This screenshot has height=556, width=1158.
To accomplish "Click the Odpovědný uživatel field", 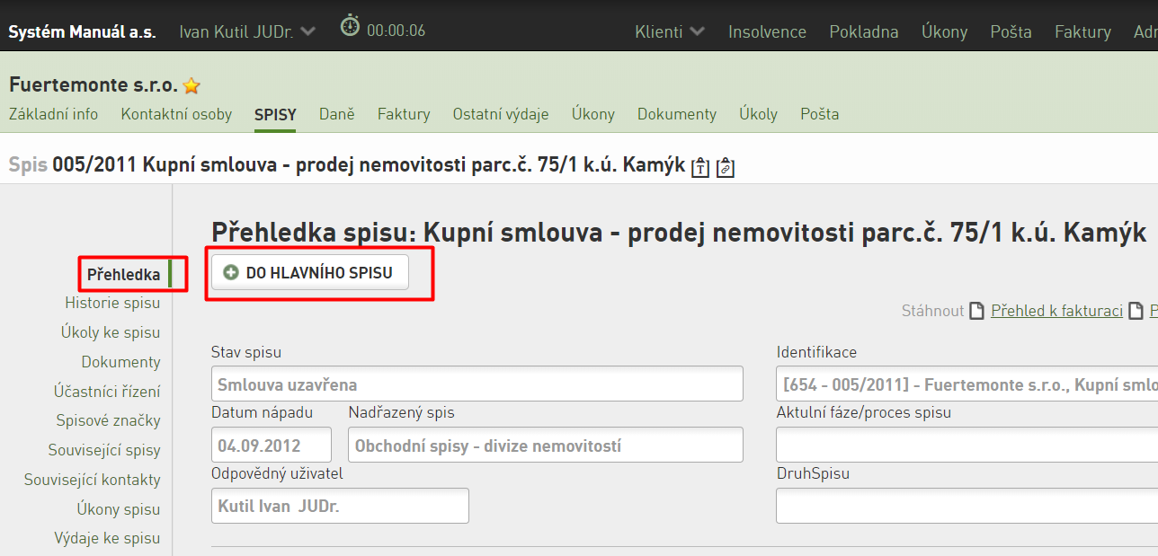I will click(340, 506).
